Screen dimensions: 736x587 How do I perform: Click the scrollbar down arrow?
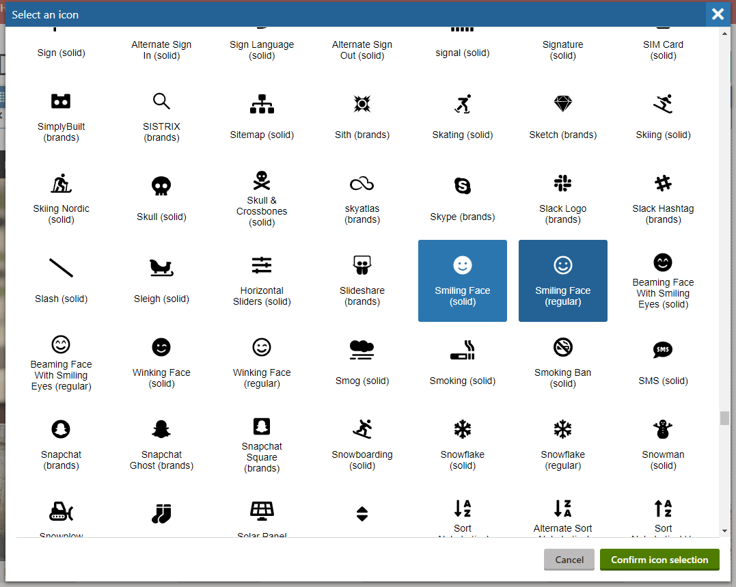(x=724, y=531)
